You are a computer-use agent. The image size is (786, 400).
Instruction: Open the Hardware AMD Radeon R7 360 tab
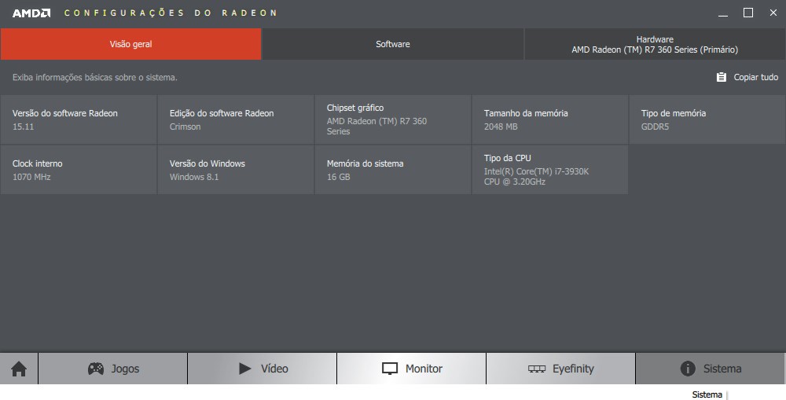point(655,44)
